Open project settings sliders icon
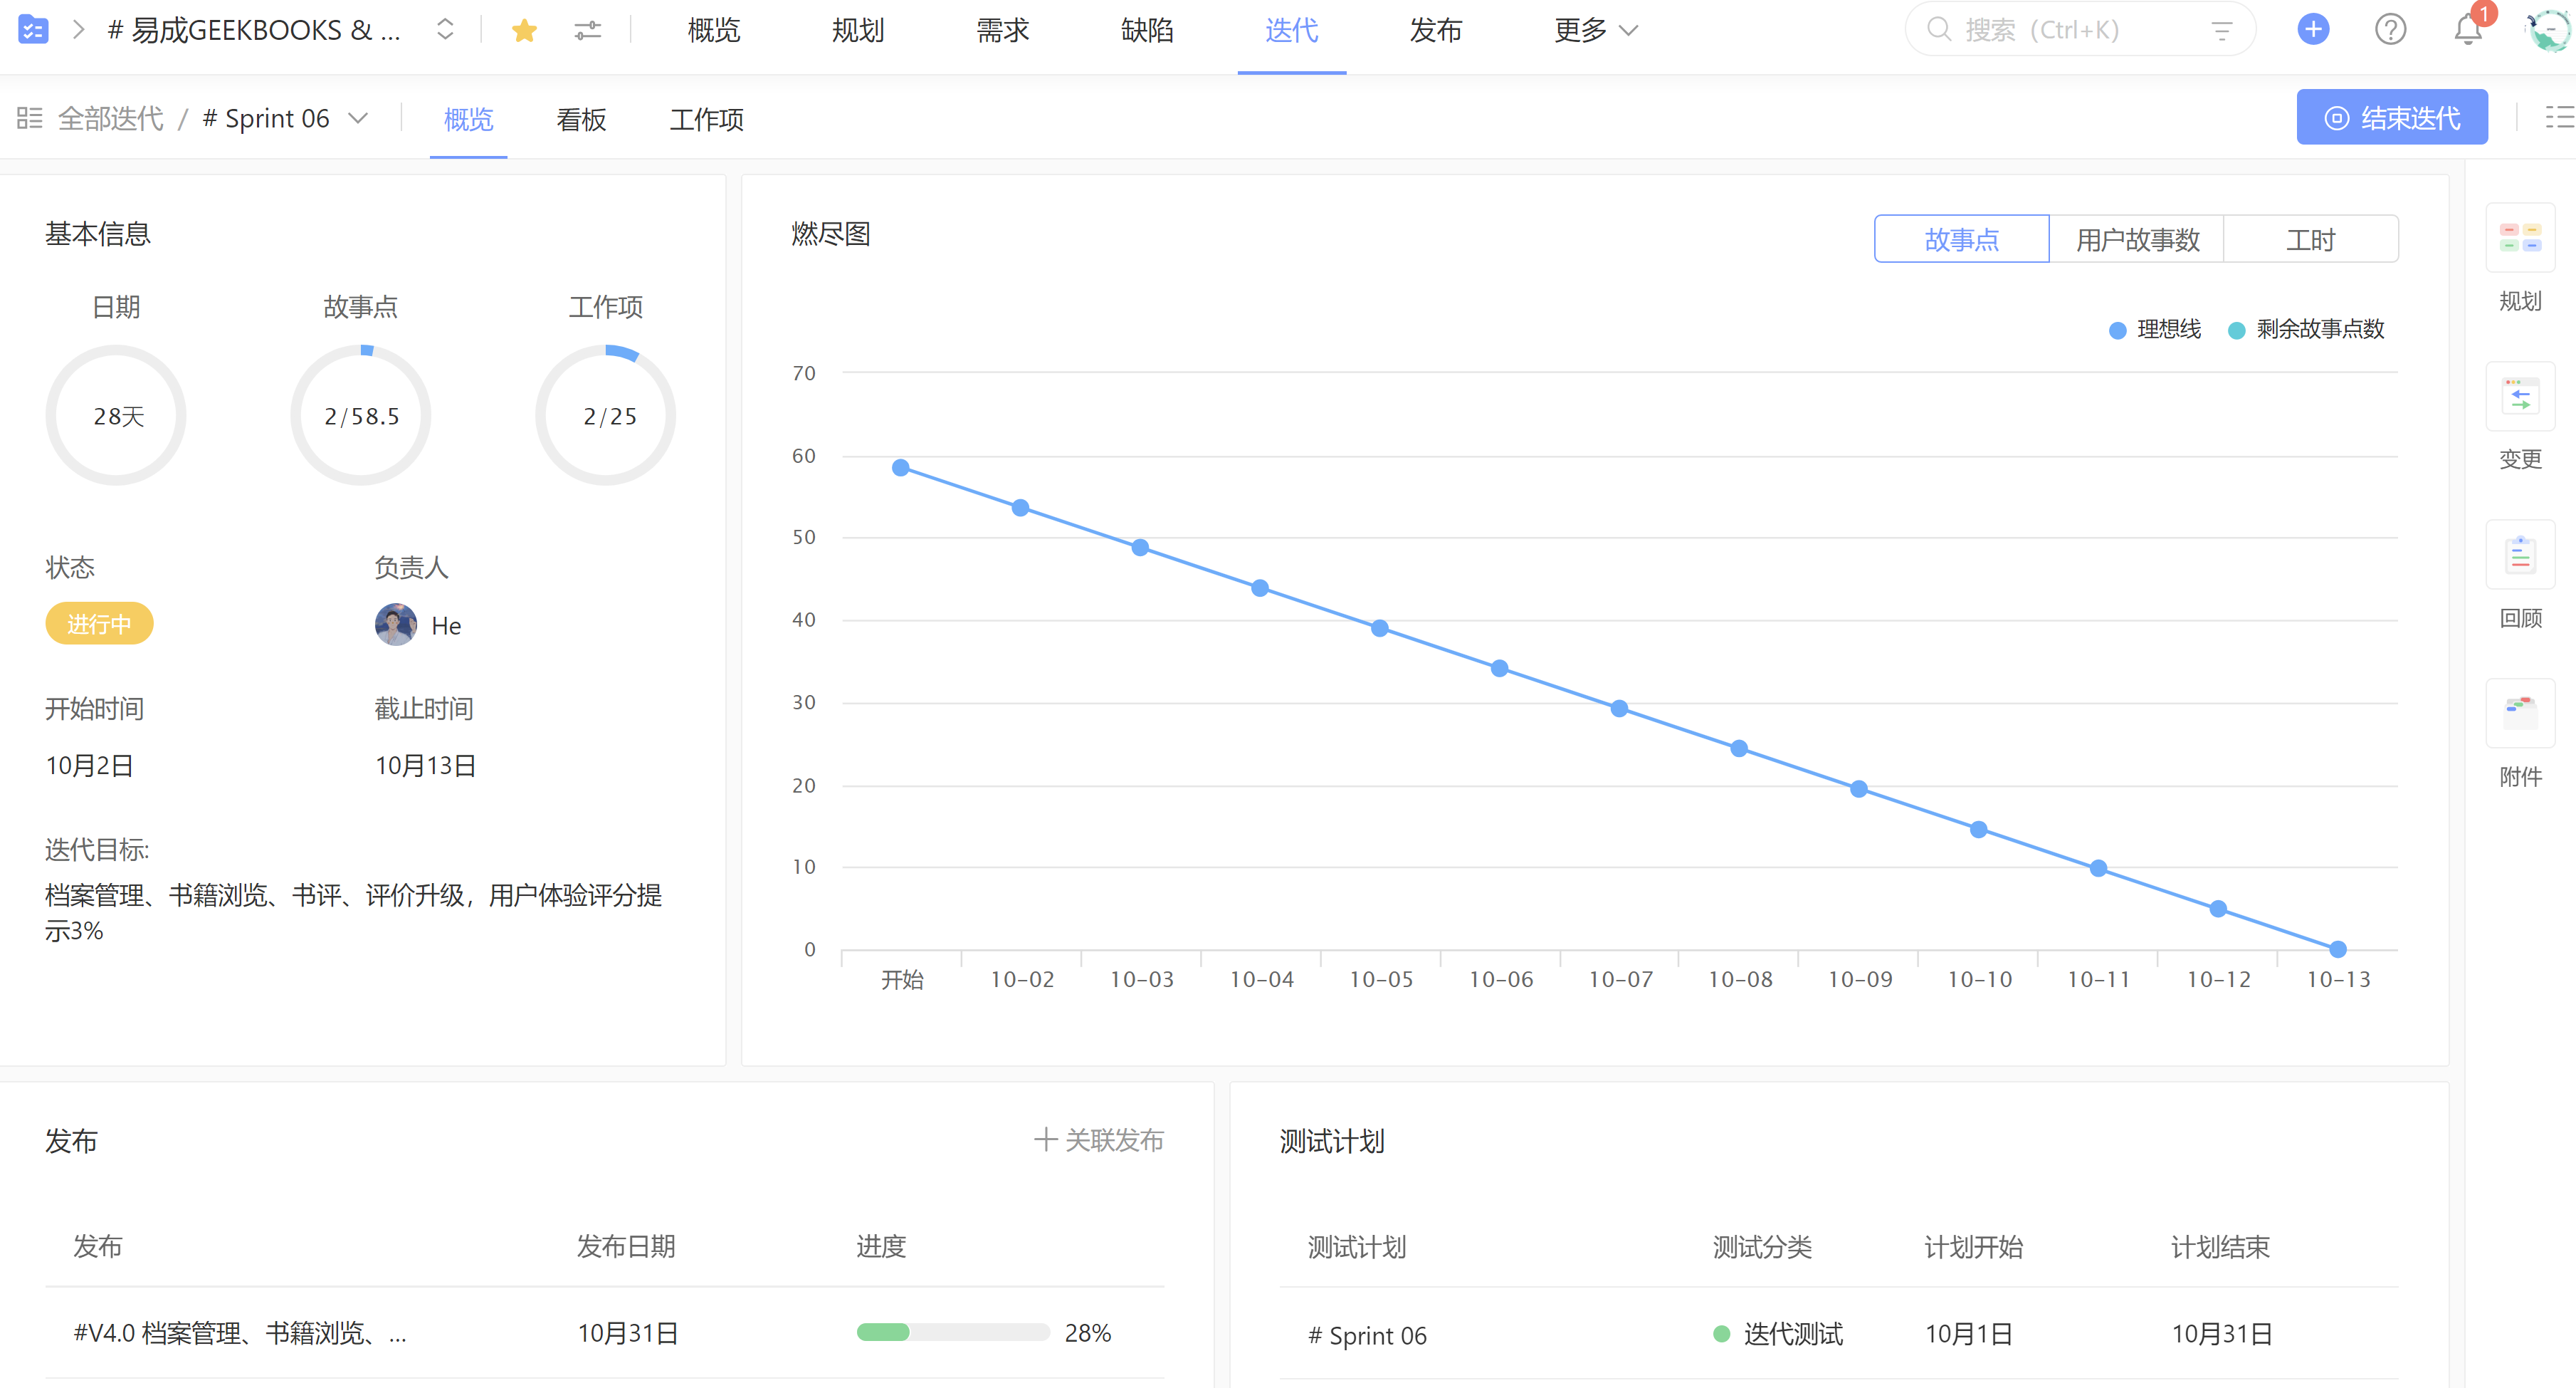Image resolution: width=2576 pixels, height=1388 pixels. [x=587, y=31]
